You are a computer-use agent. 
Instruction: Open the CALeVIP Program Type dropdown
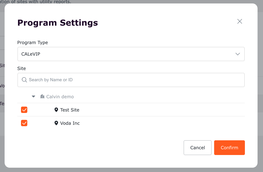[131, 54]
